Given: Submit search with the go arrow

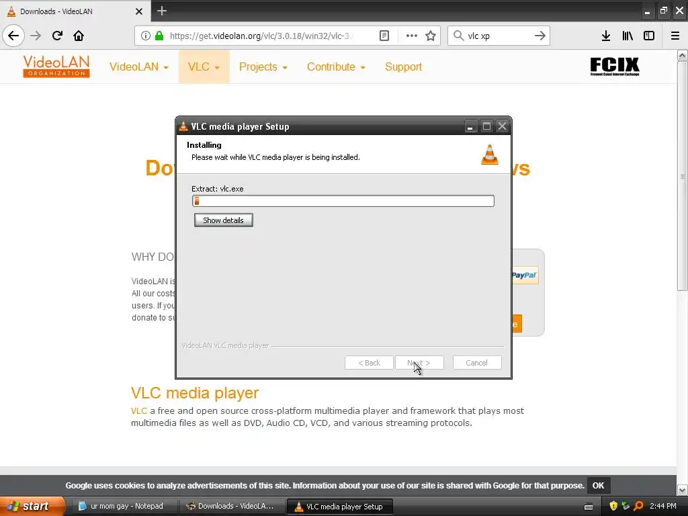Looking at the screenshot, I should pos(540,36).
